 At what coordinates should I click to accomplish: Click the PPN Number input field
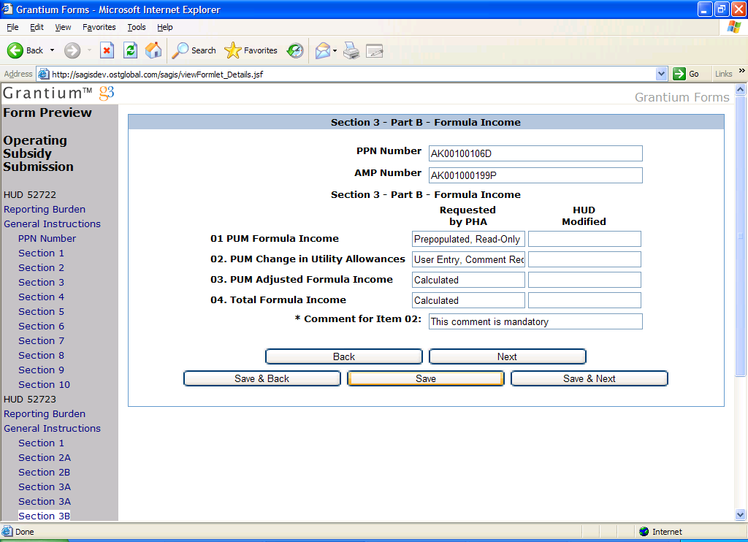[x=535, y=153]
